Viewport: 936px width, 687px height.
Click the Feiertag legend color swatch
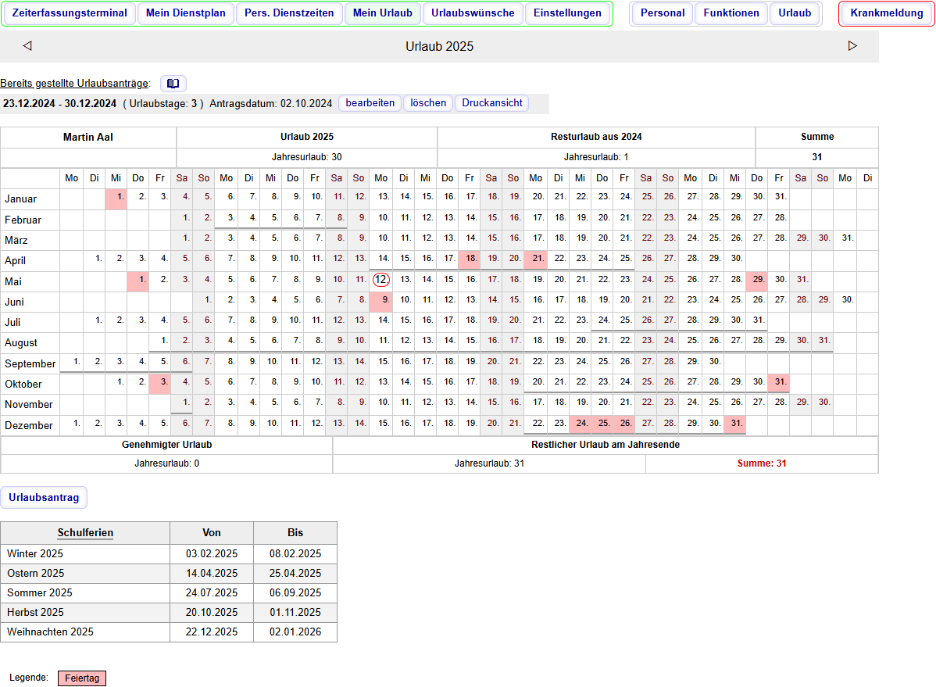click(x=81, y=678)
